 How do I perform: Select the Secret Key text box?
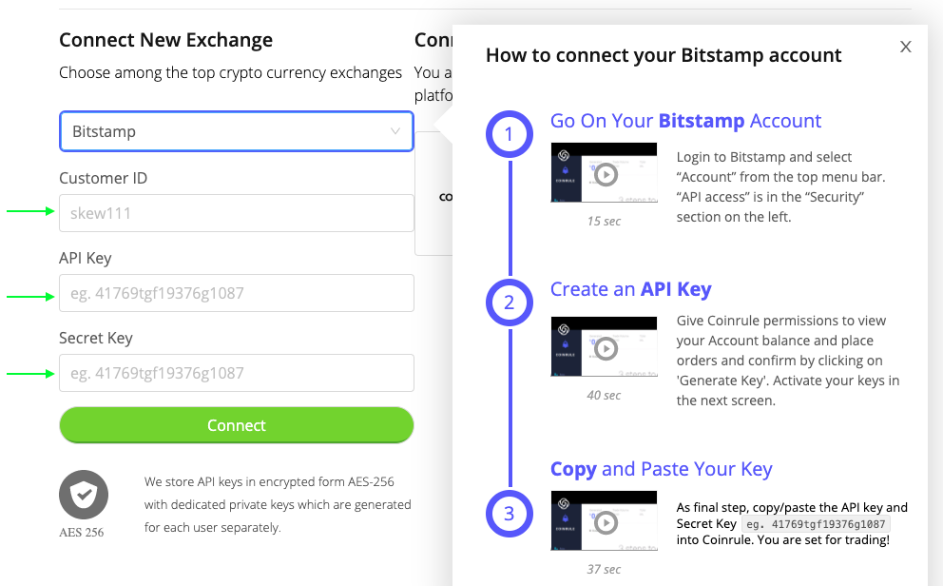(x=237, y=373)
